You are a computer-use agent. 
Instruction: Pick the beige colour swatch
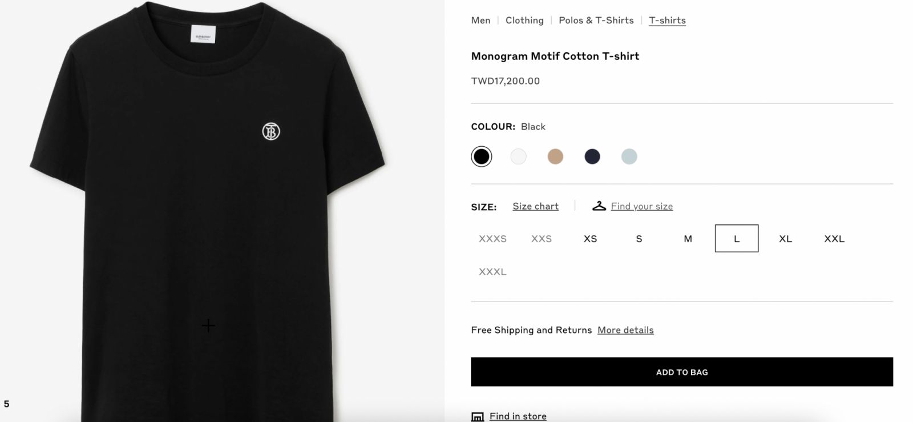tap(555, 156)
